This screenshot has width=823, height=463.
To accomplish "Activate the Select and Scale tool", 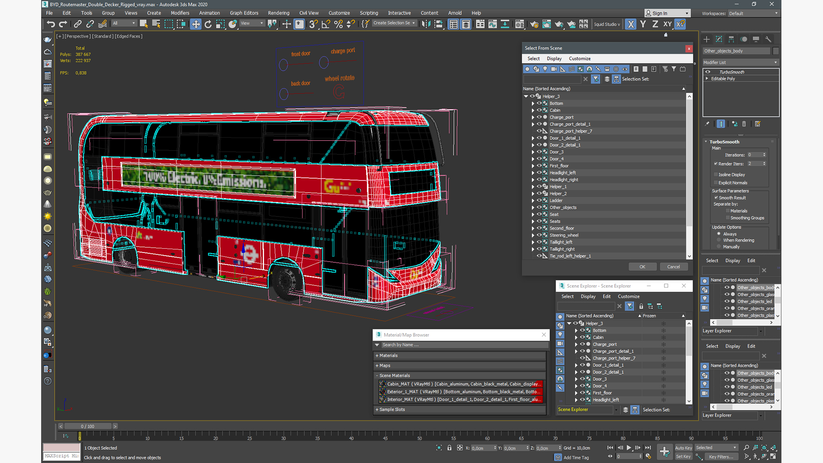I will click(220, 24).
